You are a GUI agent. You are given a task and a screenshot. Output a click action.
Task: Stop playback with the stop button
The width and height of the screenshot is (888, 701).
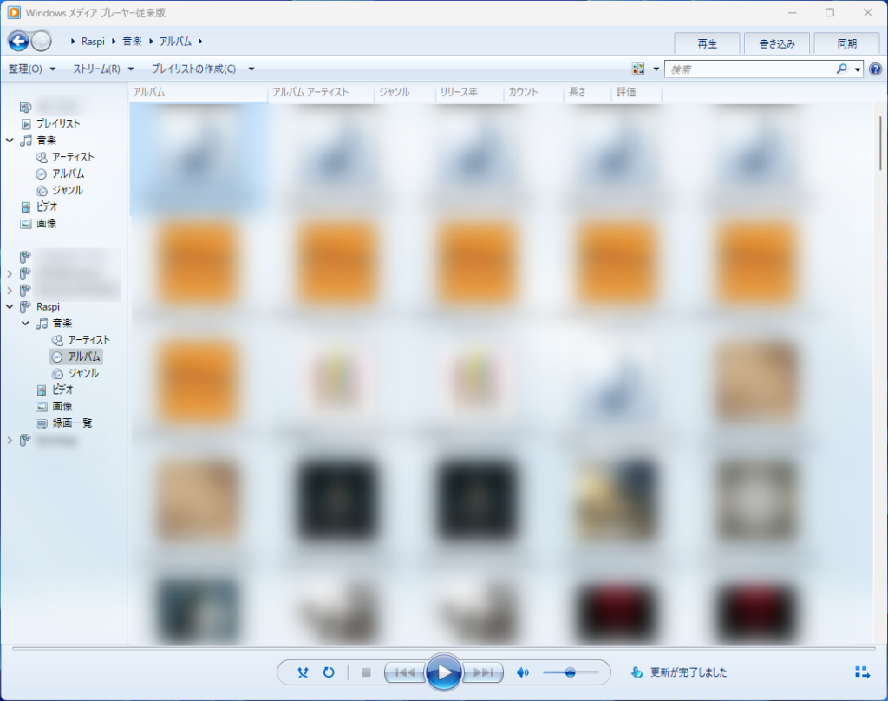click(366, 672)
